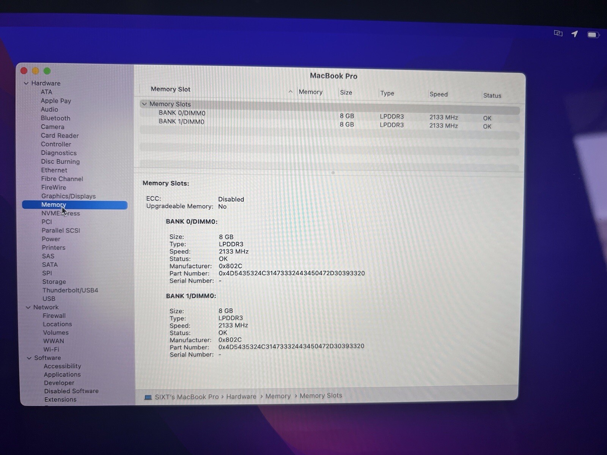Image resolution: width=607 pixels, height=455 pixels.
Task: Check the battery icon in menu bar
Action: [x=593, y=35]
